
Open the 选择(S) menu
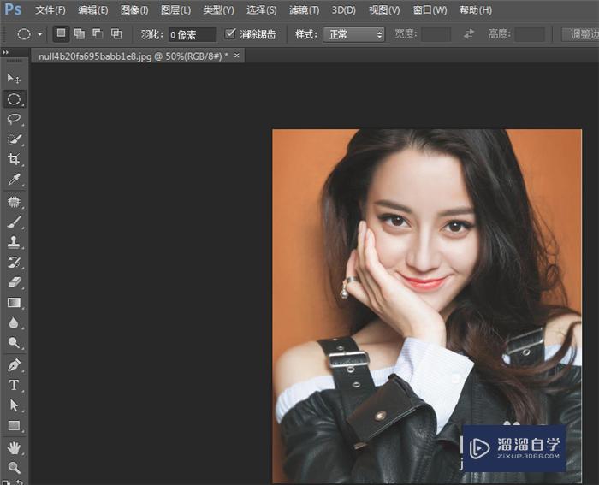(261, 10)
